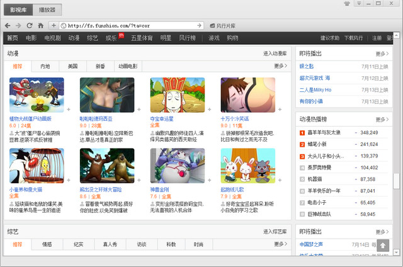
Task: Click the plus icon beside address bar
Action: point(54,26)
